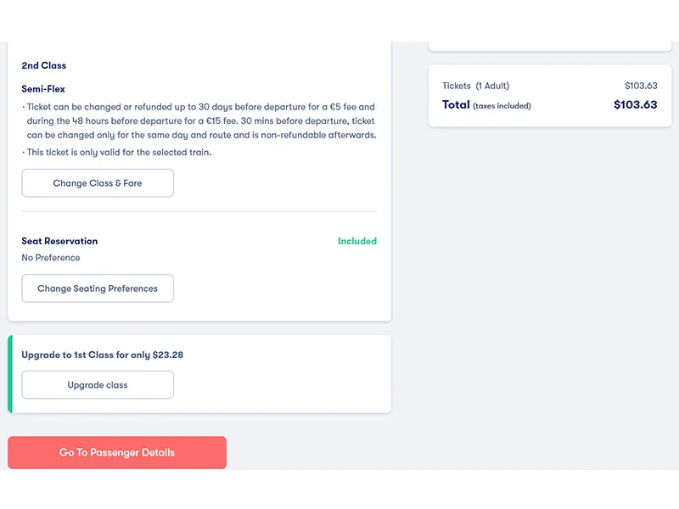Click the 1st Class upgrade offer banner
The width and height of the screenshot is (679, 509).
click(x=199, y=373)
